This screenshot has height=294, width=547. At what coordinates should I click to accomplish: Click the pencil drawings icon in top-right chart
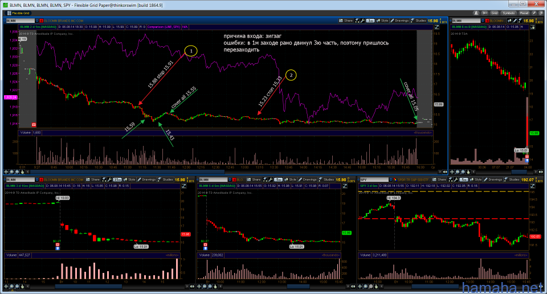click(515, 21)
